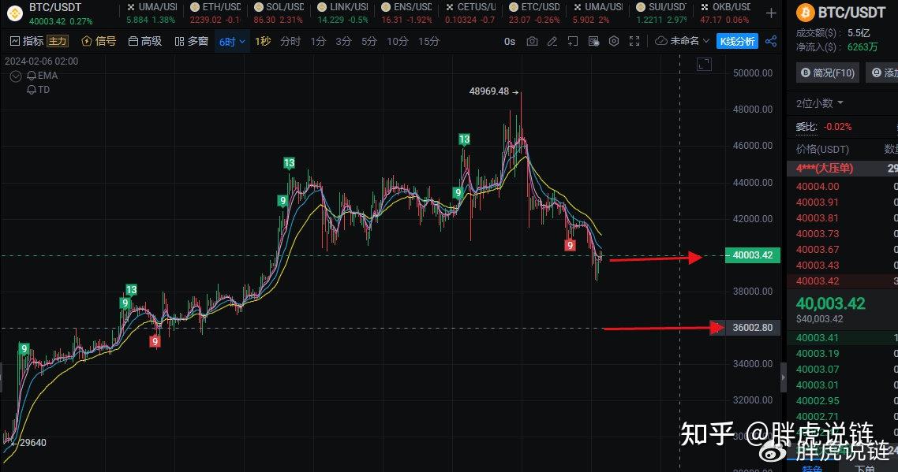Click the 主力 badge
Viewport: 898px width, 472px height.
58,41
